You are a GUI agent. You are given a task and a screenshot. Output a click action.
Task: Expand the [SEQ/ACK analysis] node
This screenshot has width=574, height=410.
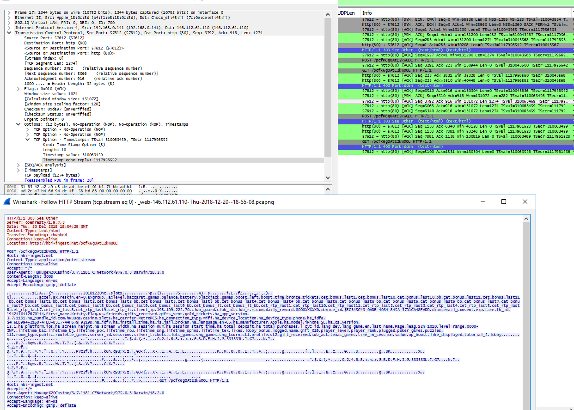coord(18,165)
